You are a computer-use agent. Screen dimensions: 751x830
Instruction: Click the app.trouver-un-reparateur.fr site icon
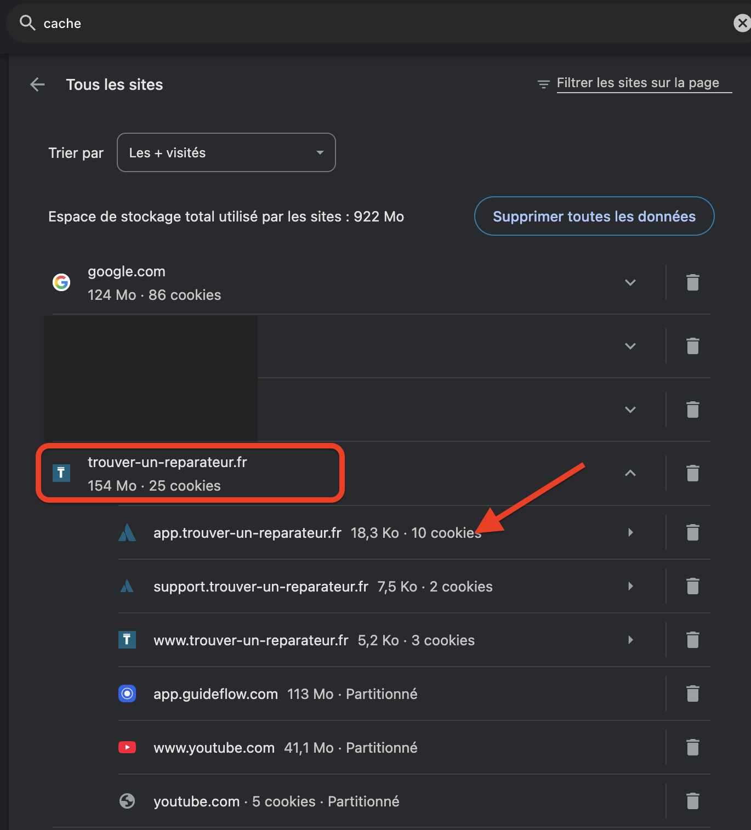127,532
